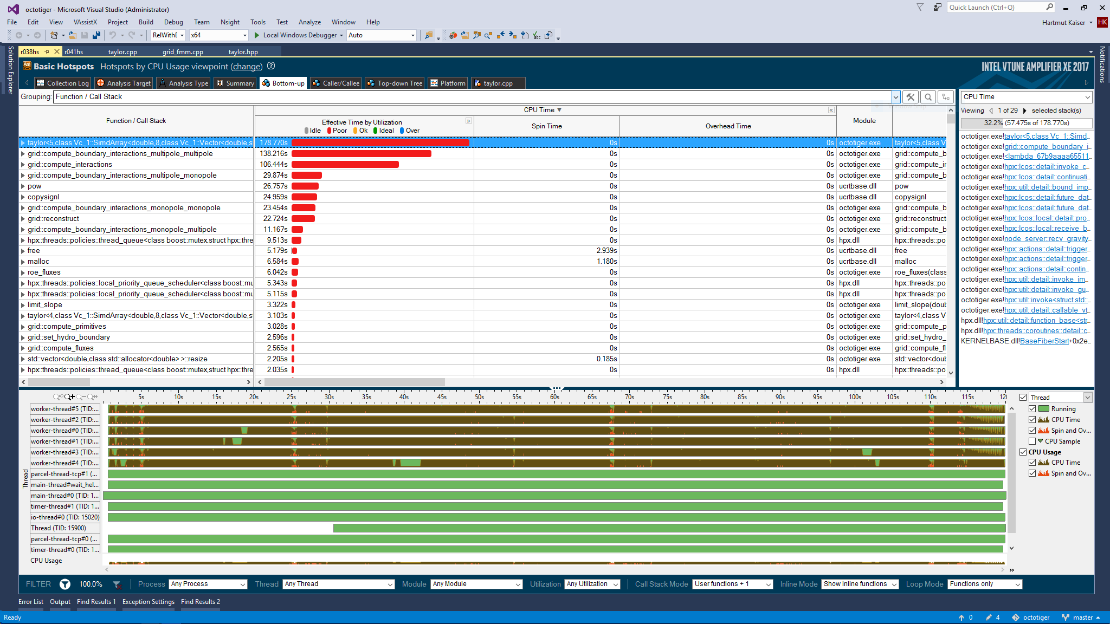Screen dimensions: 1110x624
Task: Toggle CPU Usage Spin and Overhead checkbox
Action: coord(1032,473)
